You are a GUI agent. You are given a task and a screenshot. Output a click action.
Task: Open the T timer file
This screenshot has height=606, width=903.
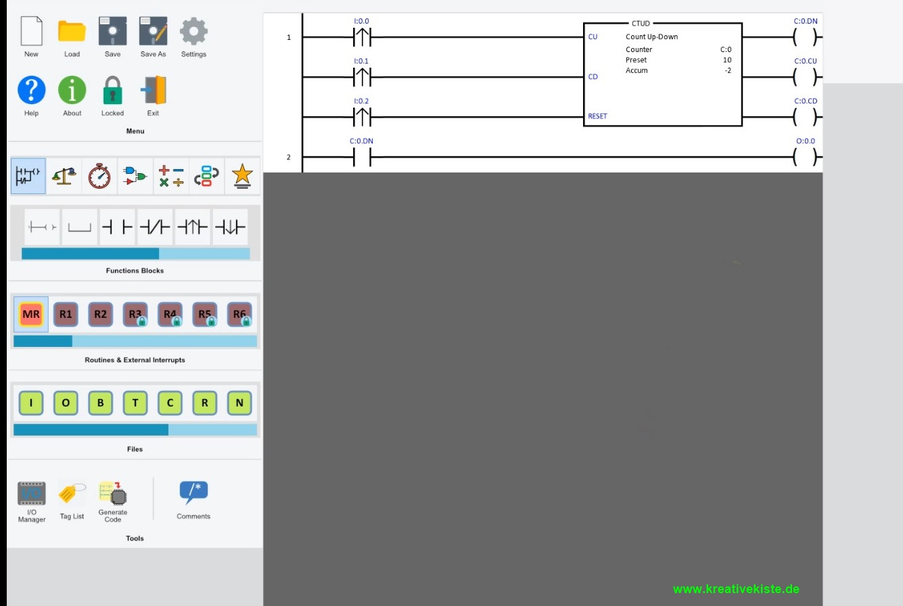(x=135, y=403)
